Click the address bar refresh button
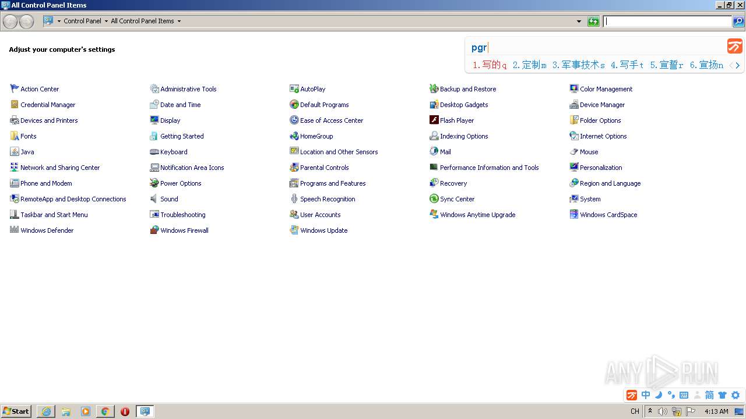 (x=593, y=22)
